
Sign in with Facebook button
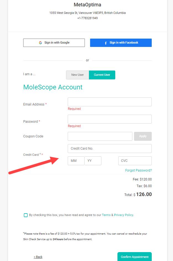click(x=121, y=43)
